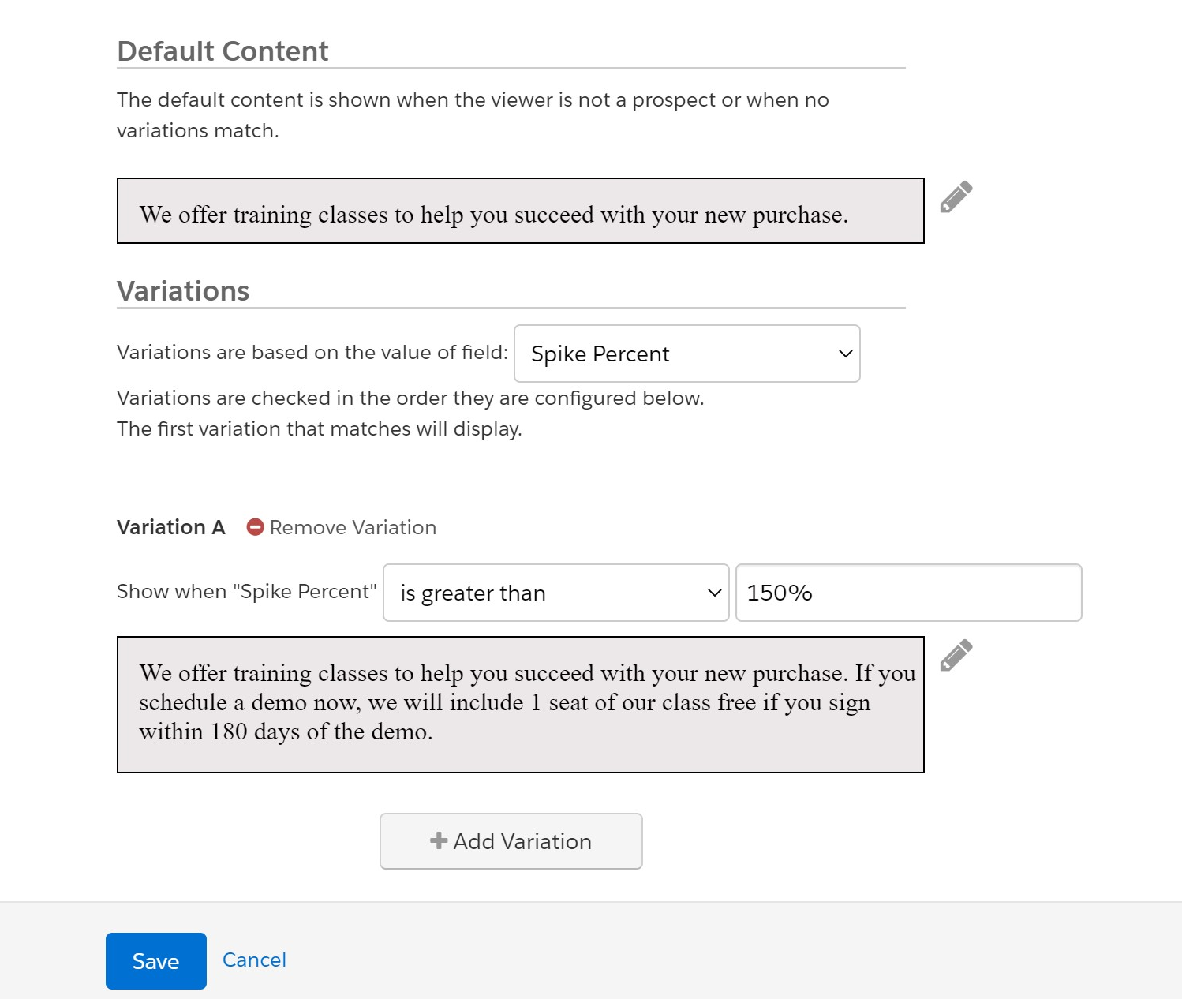Edit Variation A content with pencil icon
This screenshot has height=999, width=1182.
coord(956,655)
